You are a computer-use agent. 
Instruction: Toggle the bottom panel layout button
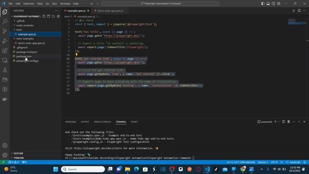pyautogui.click(x=268, y=3)
